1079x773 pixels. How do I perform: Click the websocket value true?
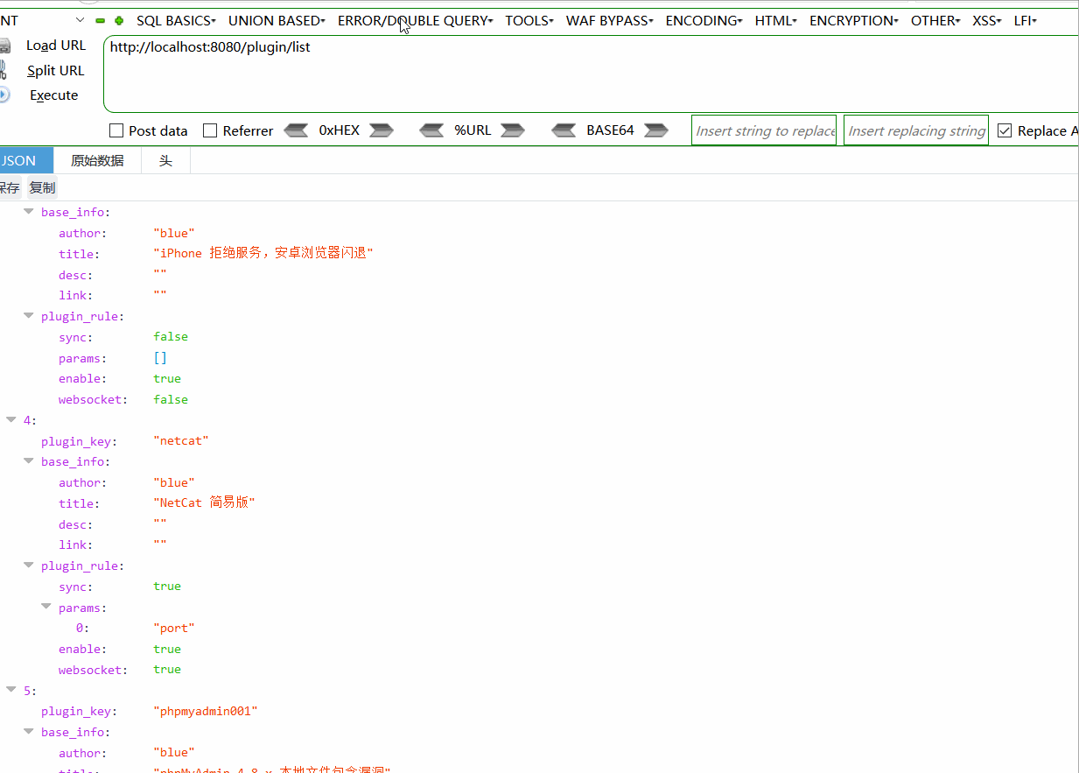167,670
